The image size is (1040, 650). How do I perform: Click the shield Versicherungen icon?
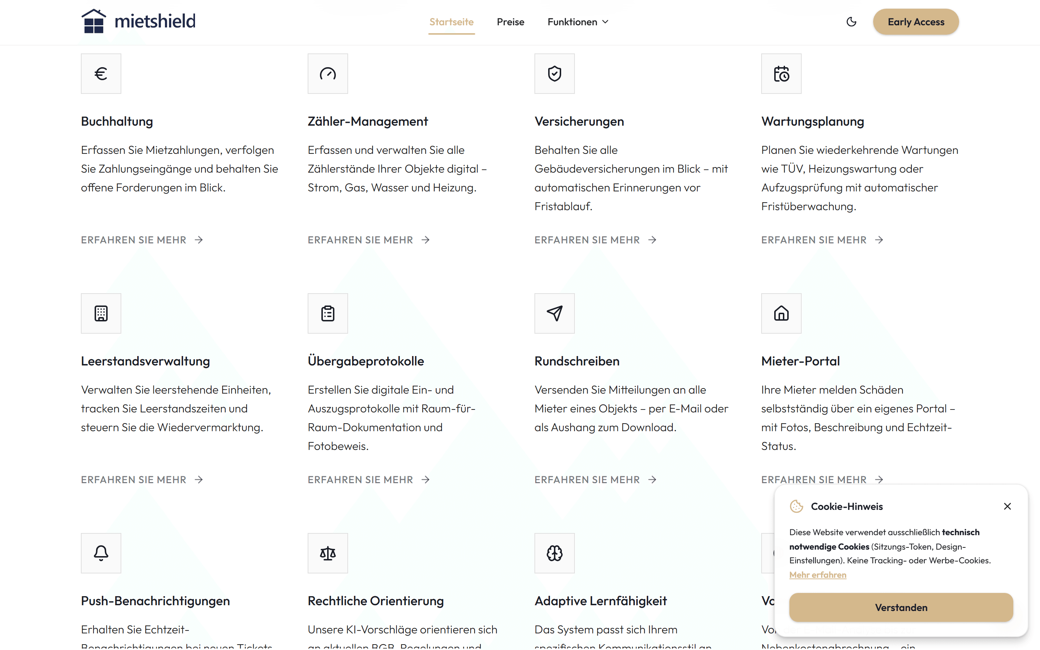pos(554,74)
